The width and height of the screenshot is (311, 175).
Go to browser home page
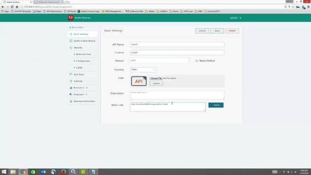click(x=17, y=7)
